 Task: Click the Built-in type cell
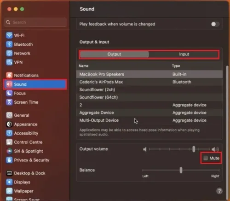(179, 74)
